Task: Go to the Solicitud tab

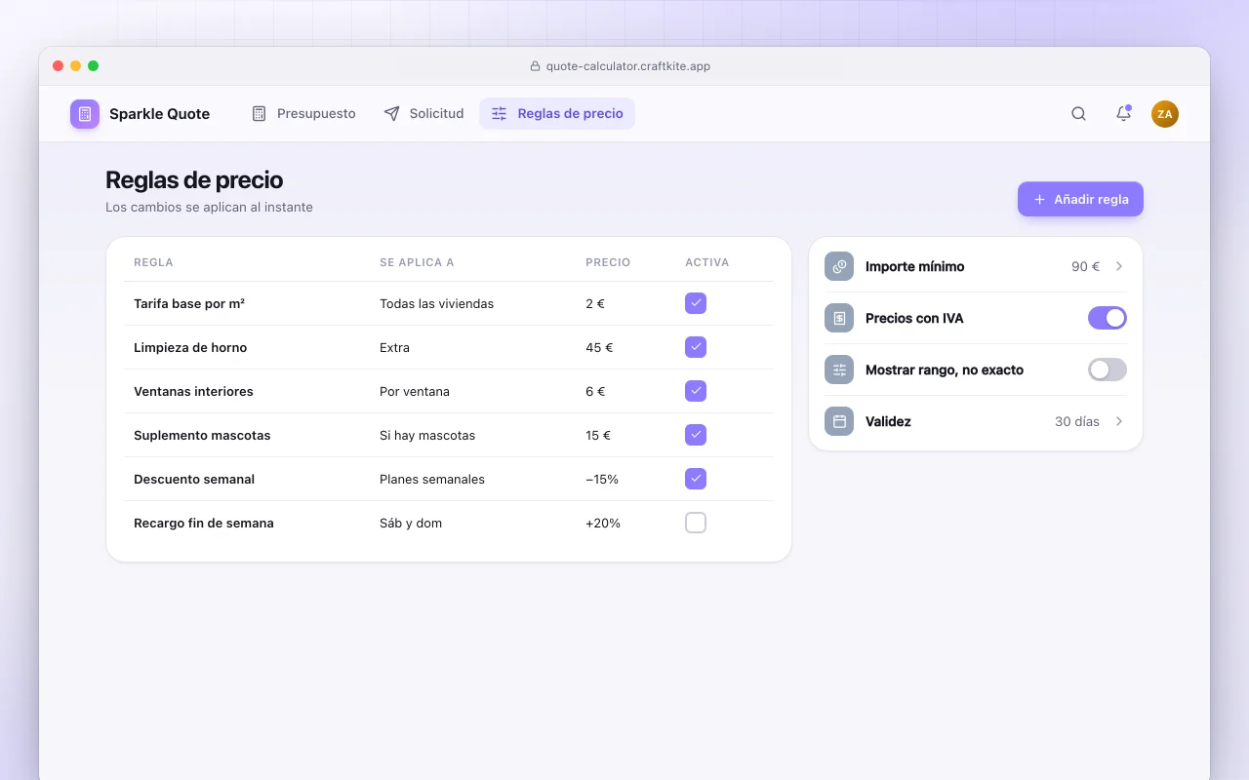Action: point(423,114)
